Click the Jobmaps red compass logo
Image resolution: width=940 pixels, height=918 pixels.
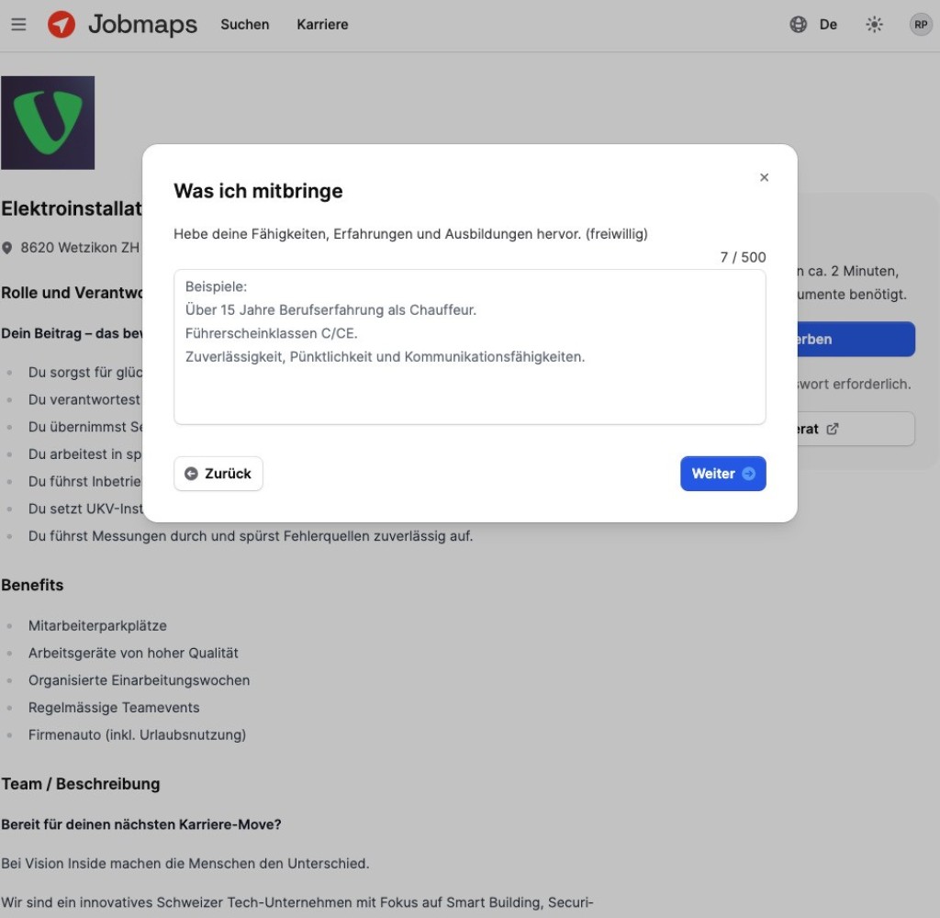[x=62, y=25]
